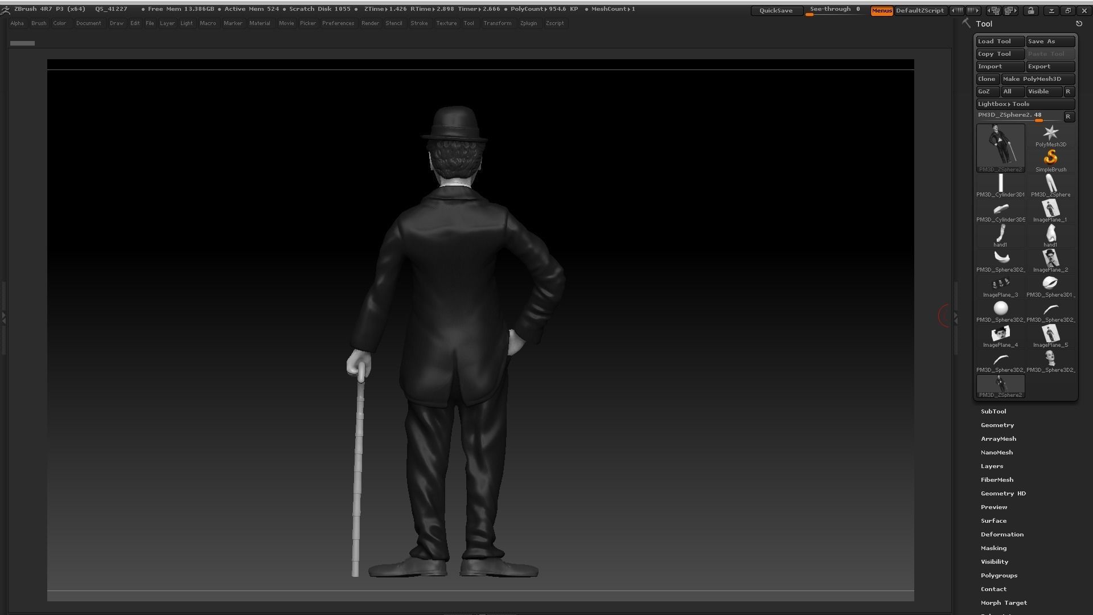Image resolution: width=1093 pixels, height=615 pixels.
Task: Click the Clone button
Action: (x=988, y=79)
